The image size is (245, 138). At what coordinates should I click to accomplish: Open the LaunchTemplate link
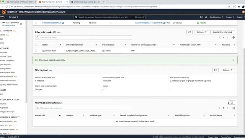(149, 23)
